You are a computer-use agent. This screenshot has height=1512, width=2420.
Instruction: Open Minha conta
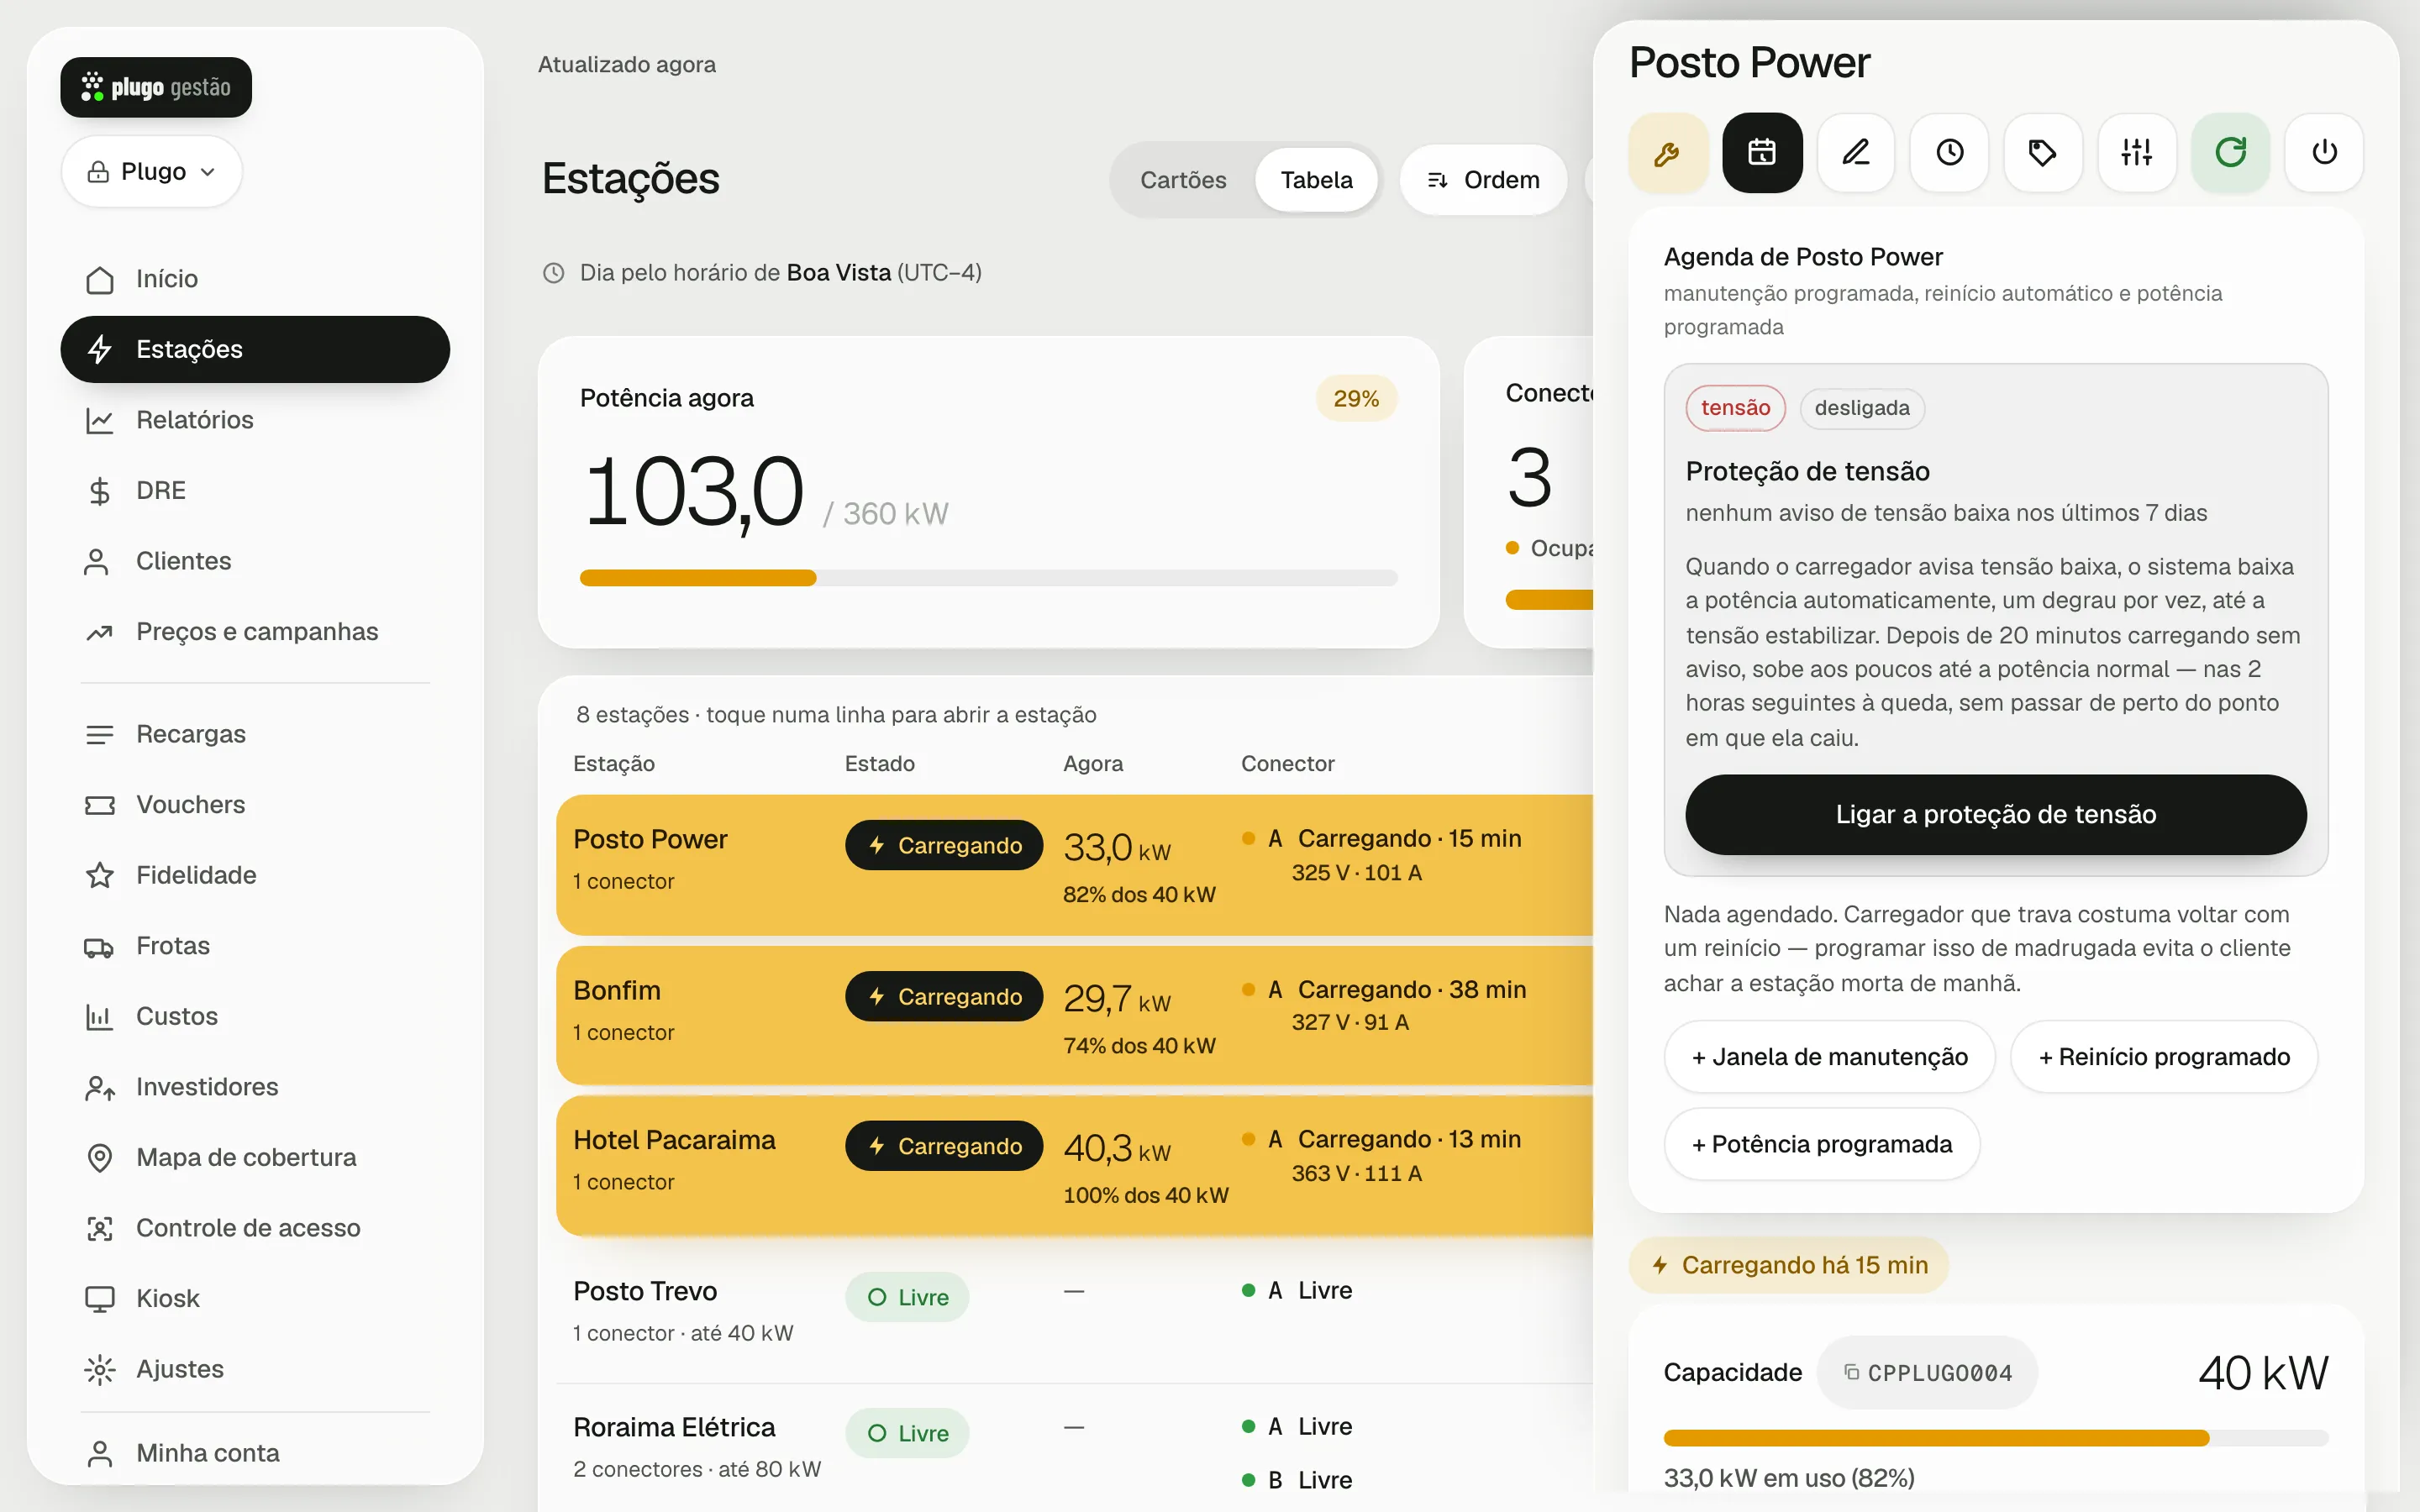click(x=255, y=1453)
